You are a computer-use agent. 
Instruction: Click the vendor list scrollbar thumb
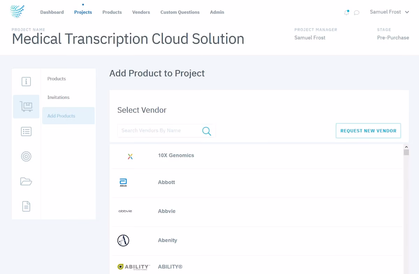pyautogui.click(x=406, y=152)
